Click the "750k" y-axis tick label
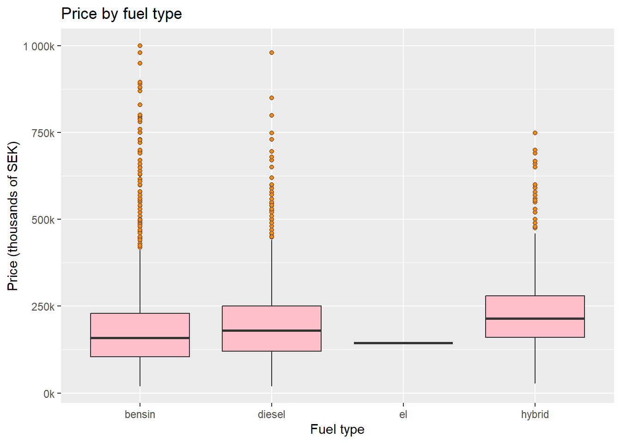Image resolution: width=621 pixels, height=443 pixels. tap(43, 133)
